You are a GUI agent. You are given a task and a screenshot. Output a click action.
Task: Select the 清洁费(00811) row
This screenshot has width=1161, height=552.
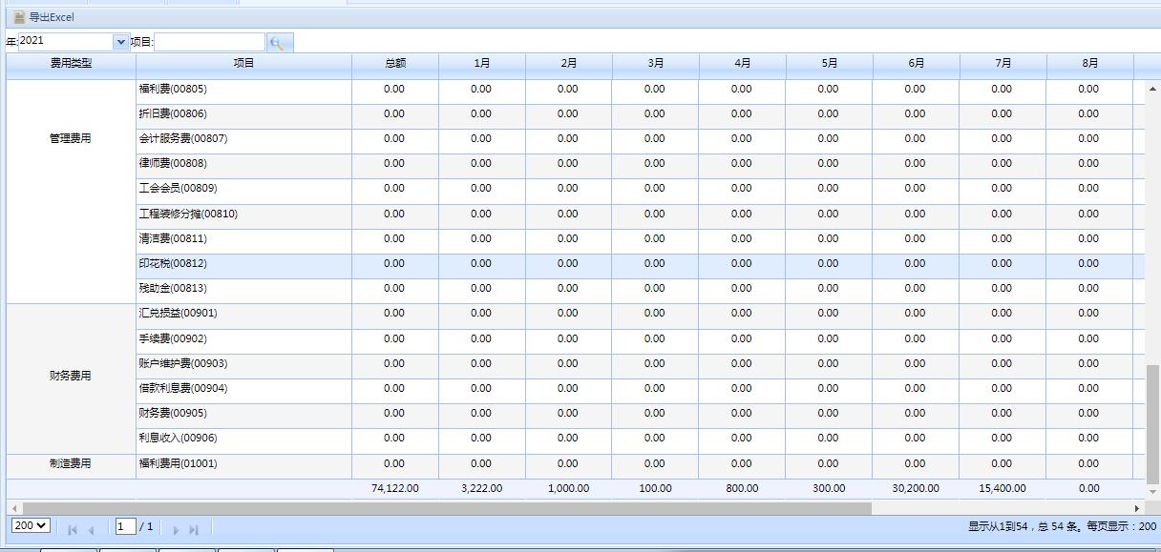pos(640,239)
